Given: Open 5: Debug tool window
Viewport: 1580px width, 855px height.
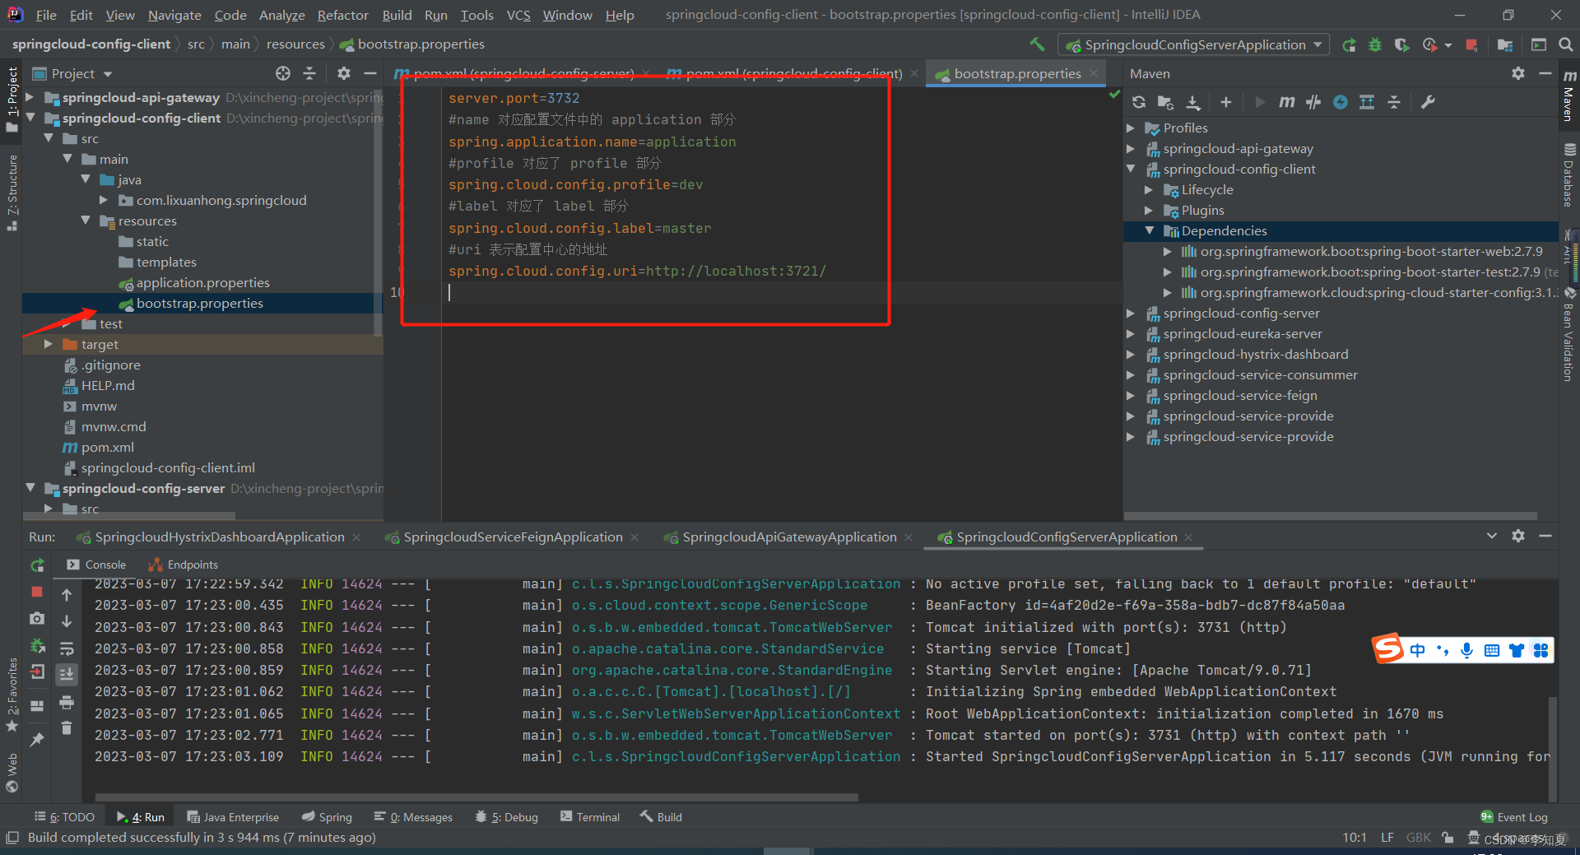Looking at the screenshot, I should tap(507, 817).
